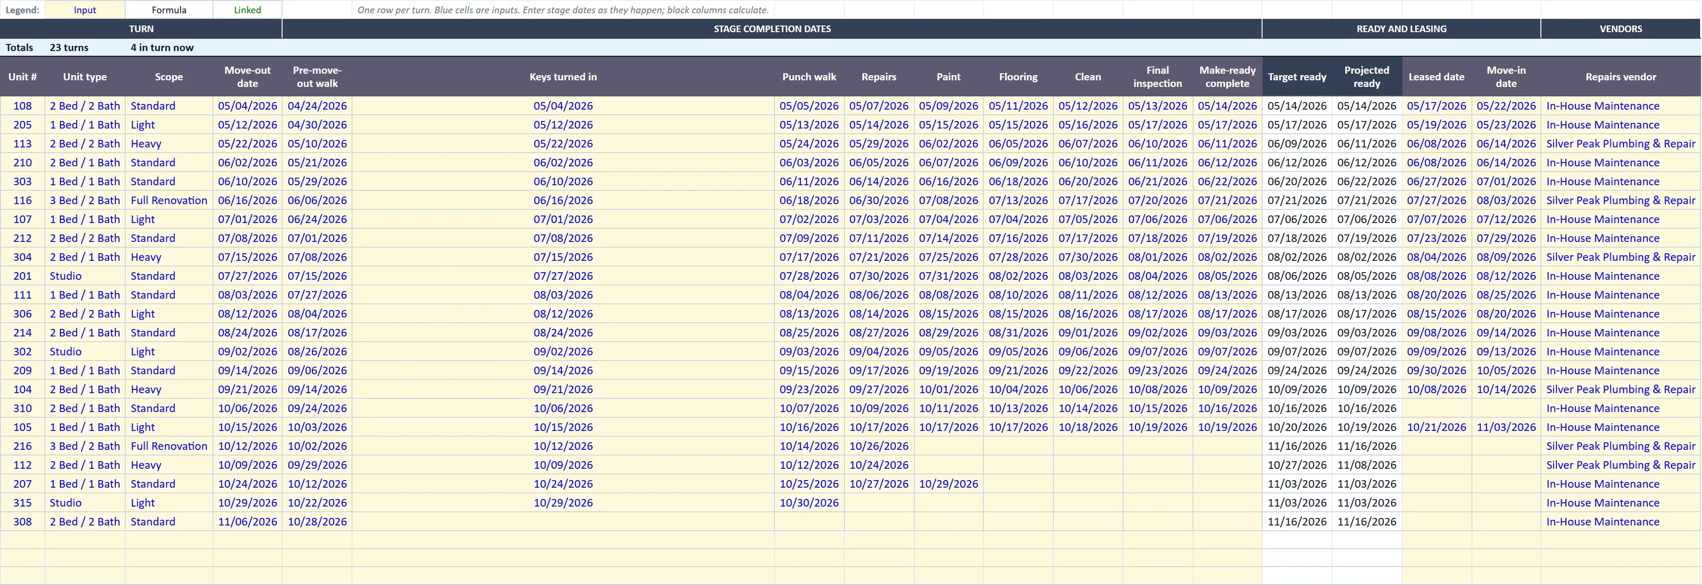1702x585 pixels.
Task: Select Studio unit type for unit 201
Action: (x=85, y=276)
